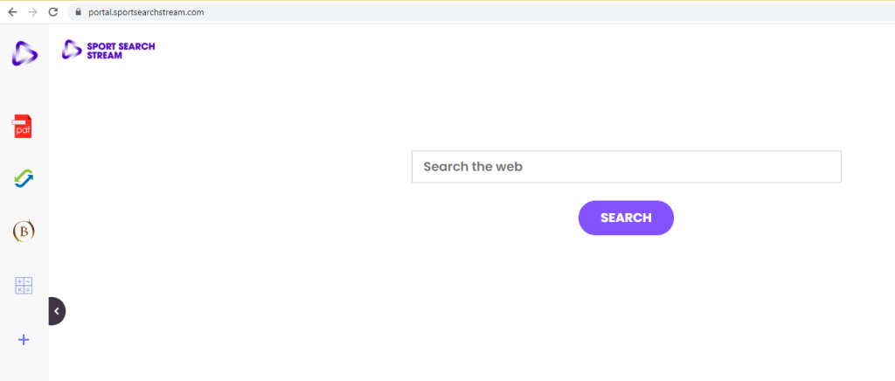Click empty sidebar space below the plus icon
This screenshot has height=381, width=895.
point(24,367)
